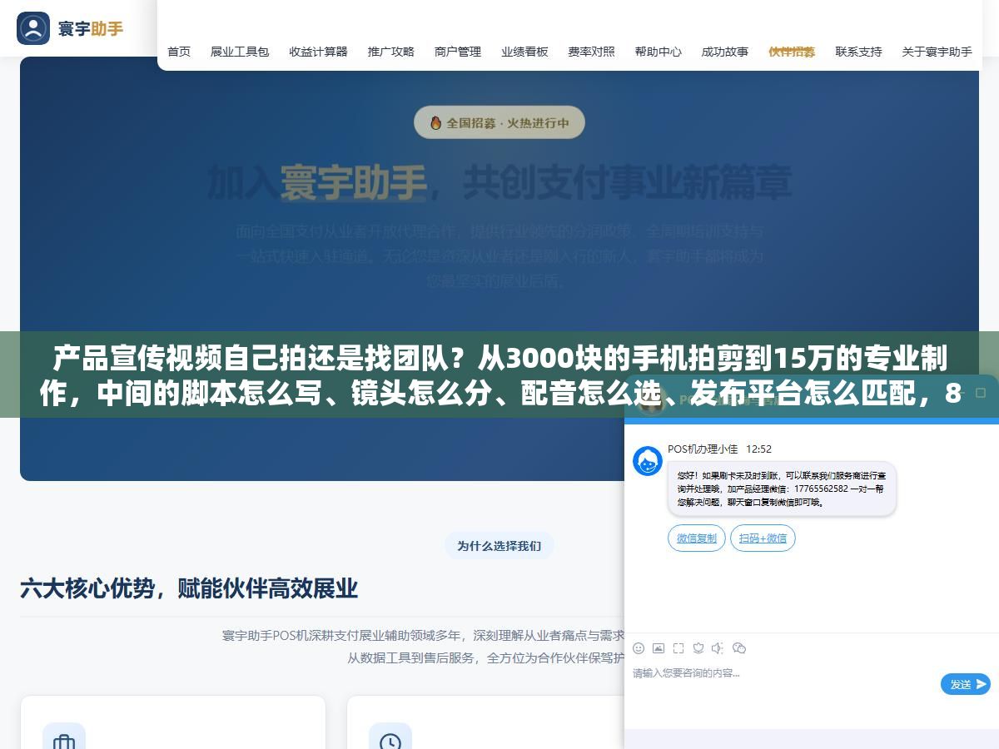Image resolution: width=999 pixels, height=749 pixels.
Task: Click the clock icon on second advantage card
Action: (x=390, y=741)
